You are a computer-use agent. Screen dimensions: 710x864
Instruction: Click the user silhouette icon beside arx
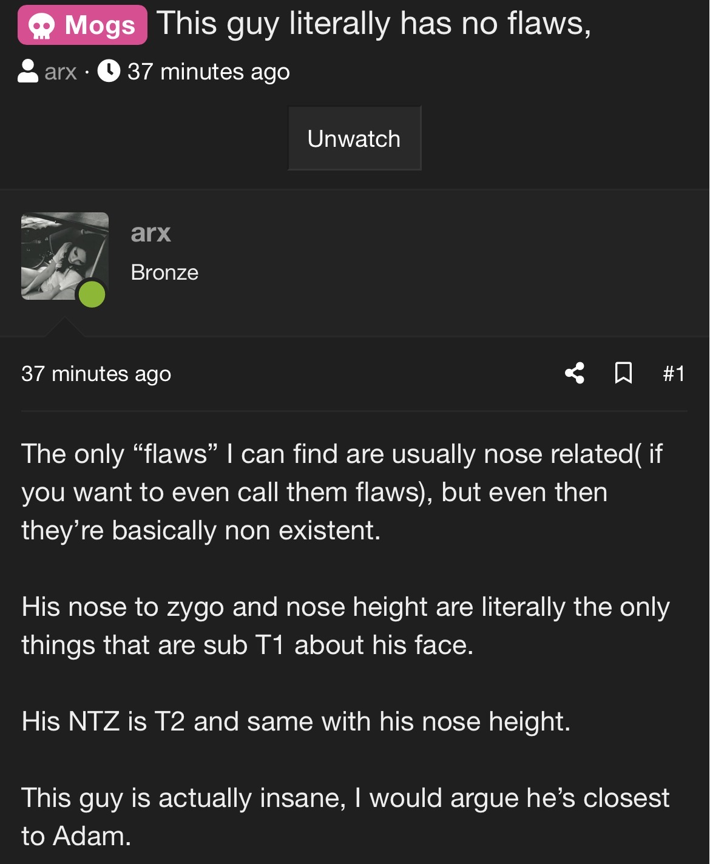point(28,71)
